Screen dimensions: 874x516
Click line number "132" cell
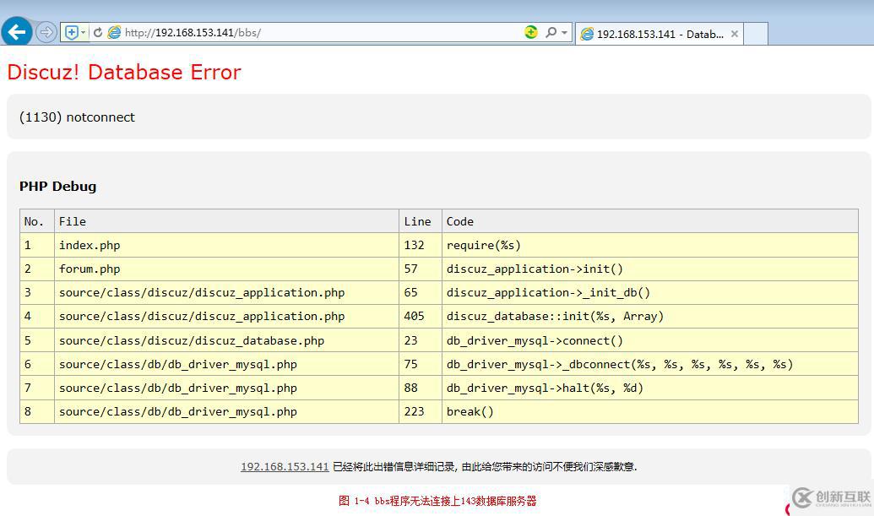pyautogui.click(x=421, y=245)
